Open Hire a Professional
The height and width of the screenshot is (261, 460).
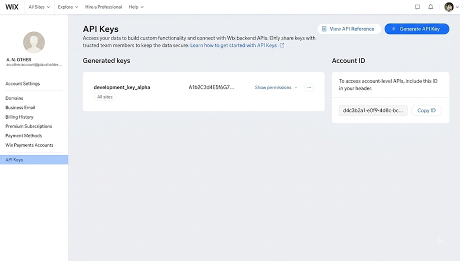tap(103, 6)
